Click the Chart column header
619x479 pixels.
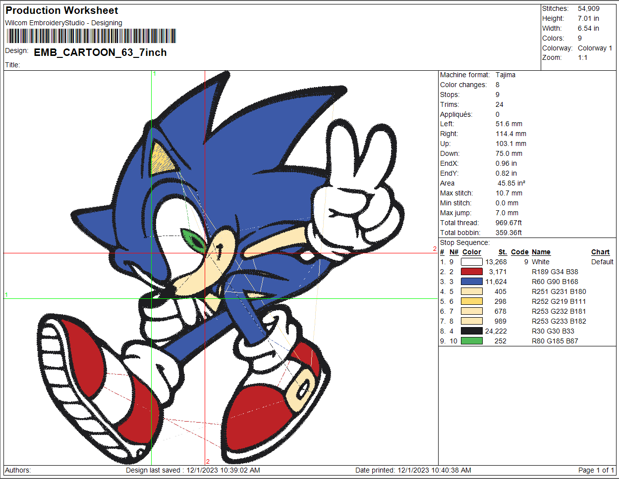600,252
